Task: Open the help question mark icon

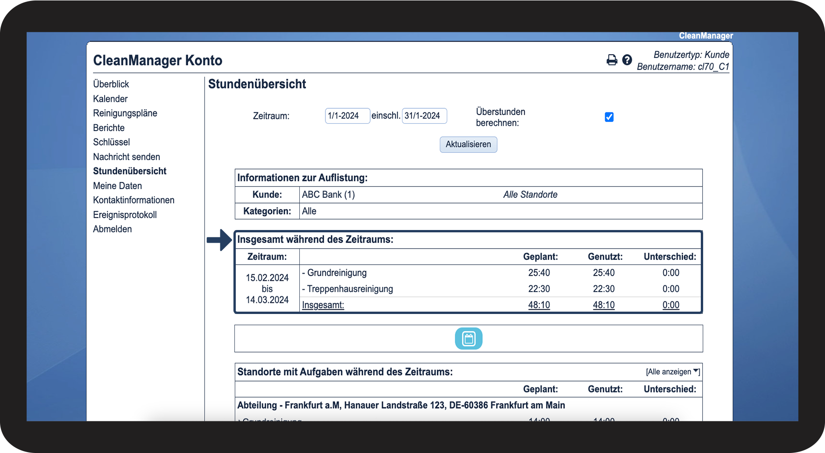Action: click(627, 60)
